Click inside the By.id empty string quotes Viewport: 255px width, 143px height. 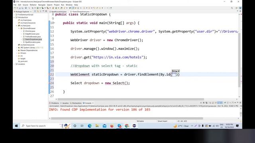pyautogui.click(x=174, y=75)
